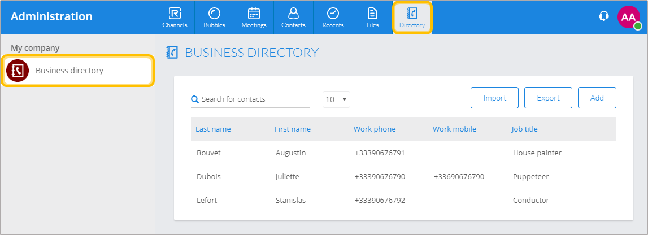
Task: Expand the rows-per-page dropdown showing 10
Action: pos(337,99)
